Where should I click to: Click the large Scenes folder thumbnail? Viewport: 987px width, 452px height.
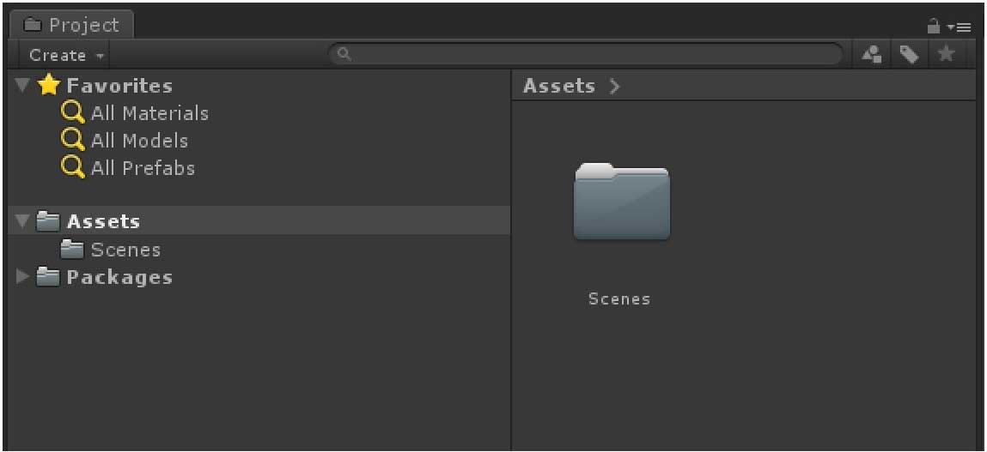point(621,202)
